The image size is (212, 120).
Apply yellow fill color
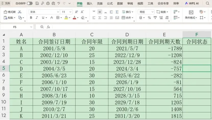point(66,18)
